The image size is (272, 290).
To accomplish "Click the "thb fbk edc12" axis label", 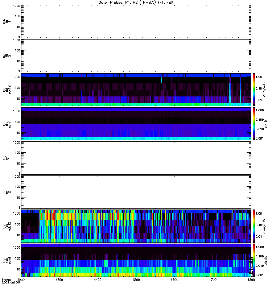I will (x=7, y=90).
